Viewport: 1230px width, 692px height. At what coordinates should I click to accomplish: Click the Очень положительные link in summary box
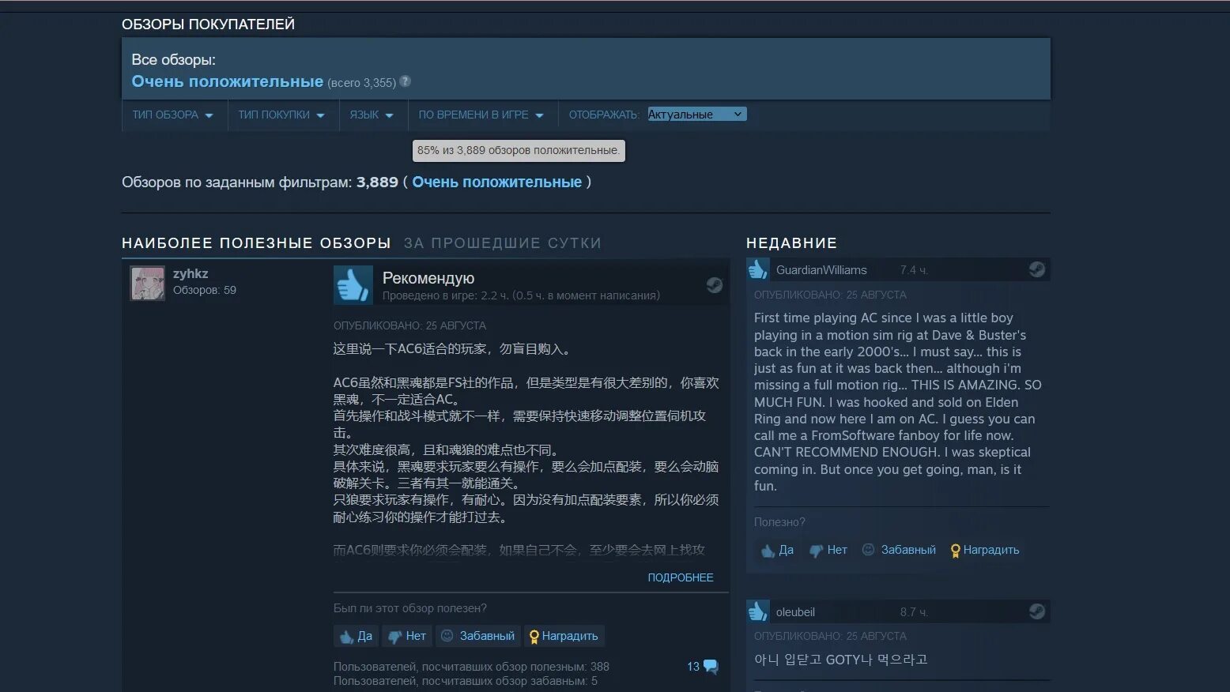click(x=227, y=81)
